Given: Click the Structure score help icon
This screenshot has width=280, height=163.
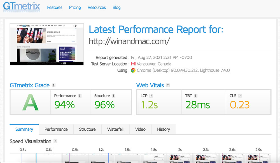Looking at the screenshot, I should tap(114, 96).
